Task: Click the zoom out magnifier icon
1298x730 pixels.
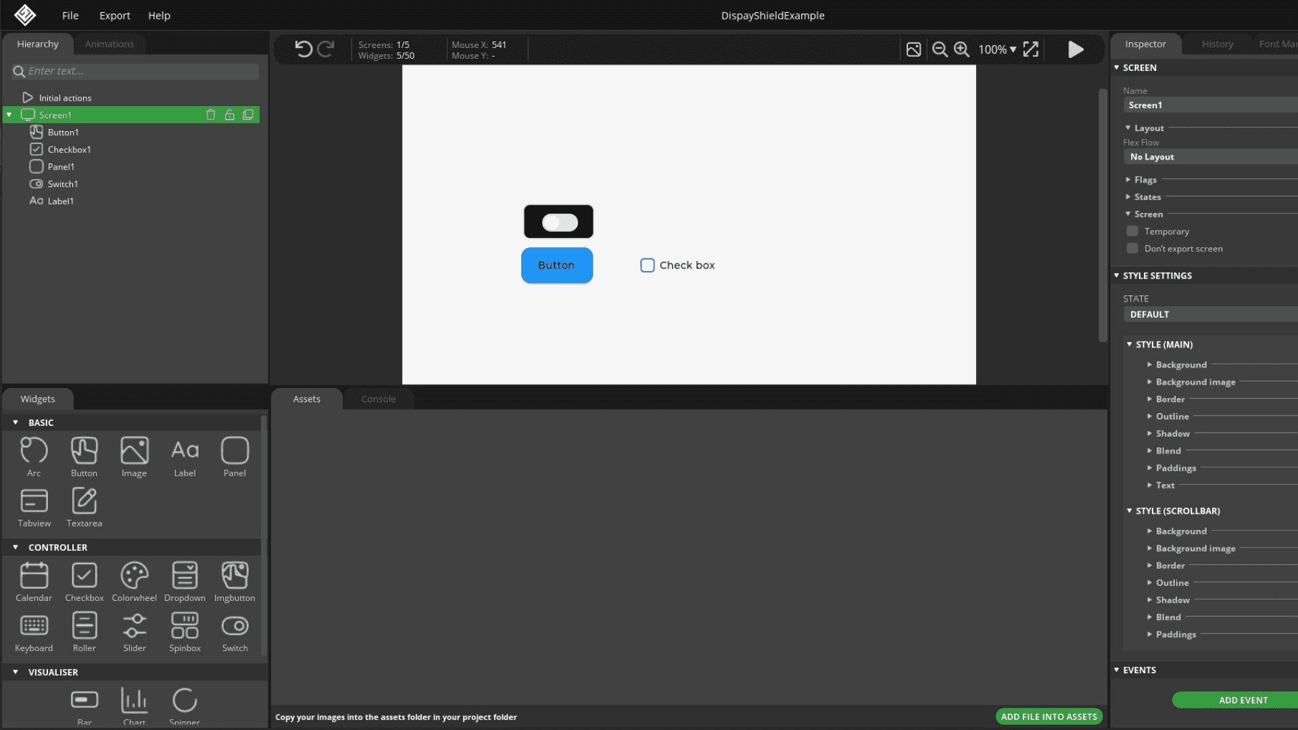Action: [x=939, y=49]
